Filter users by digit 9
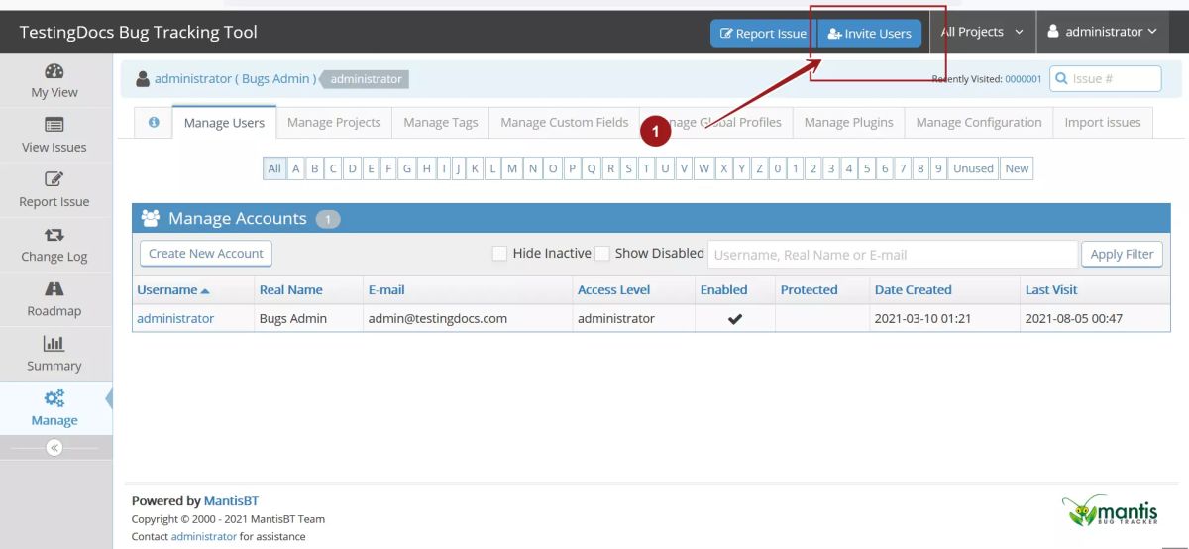 point(938,168)
